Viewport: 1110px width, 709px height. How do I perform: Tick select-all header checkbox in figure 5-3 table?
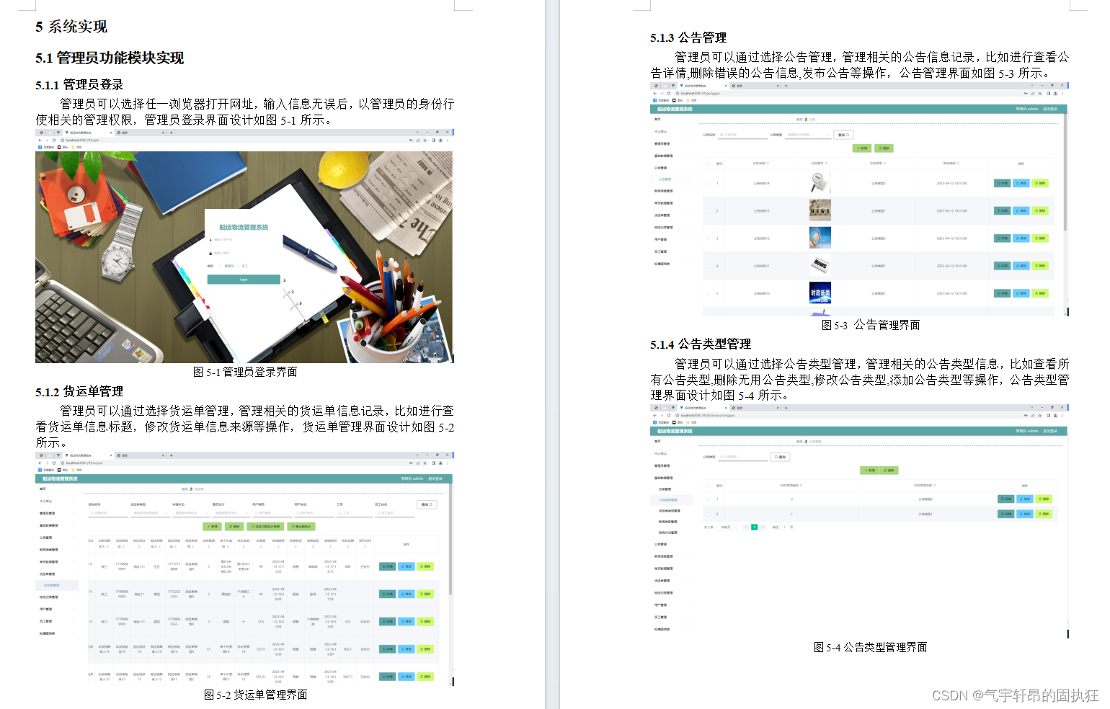coord(709,164)
